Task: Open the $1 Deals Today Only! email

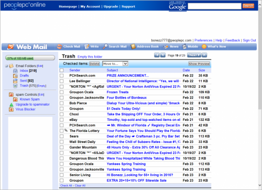Action: point(124,109)
